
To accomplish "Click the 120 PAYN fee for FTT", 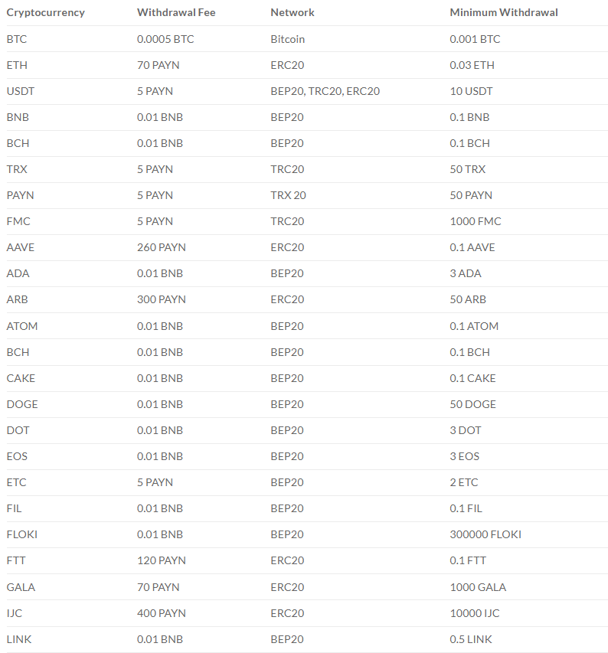I will point(162,560).
